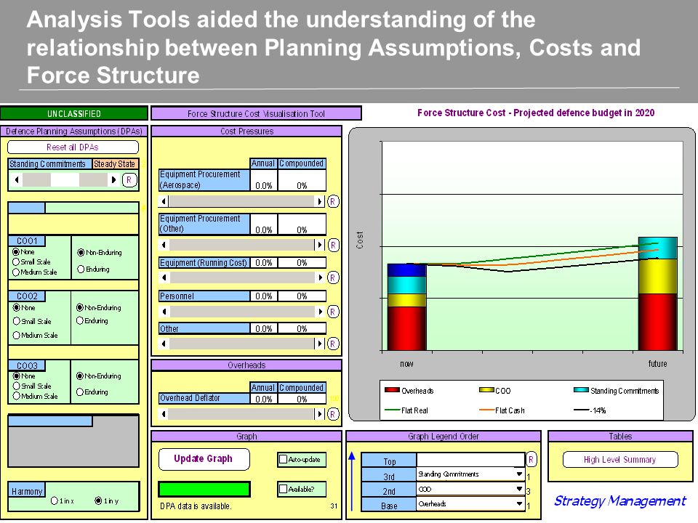Select COO3 Medium Scale option

pos(17,396)
